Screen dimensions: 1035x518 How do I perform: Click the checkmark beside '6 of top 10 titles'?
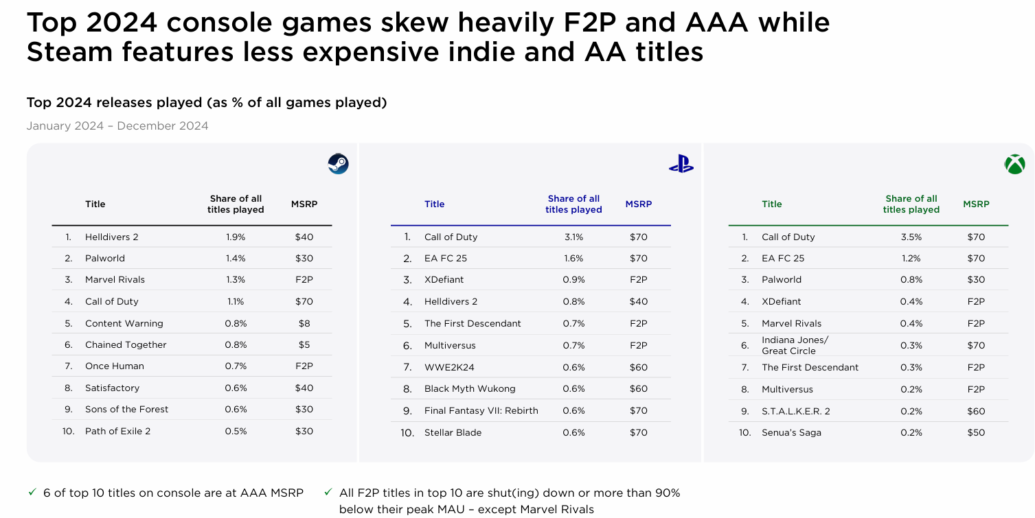[32, 493]
